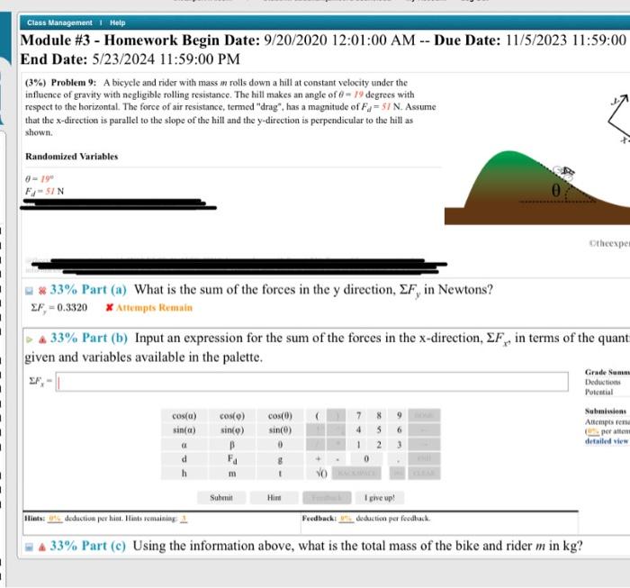This screenshot has height=588, width=630.
Task: Click the hints remaining count link
Action: 184,519
